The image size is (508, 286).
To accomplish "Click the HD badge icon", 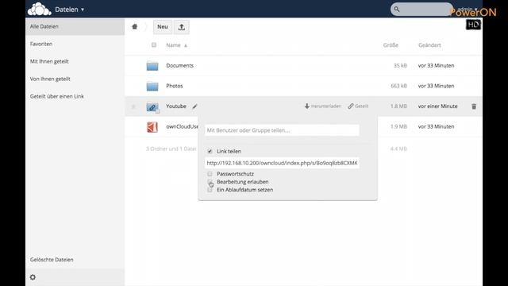I will point(473,25).
